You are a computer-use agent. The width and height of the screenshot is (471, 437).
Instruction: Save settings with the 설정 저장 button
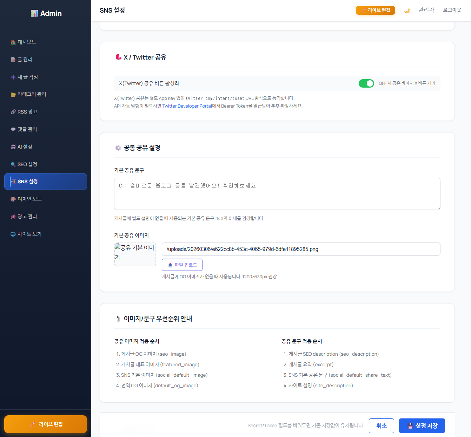[x=422, y=426]
